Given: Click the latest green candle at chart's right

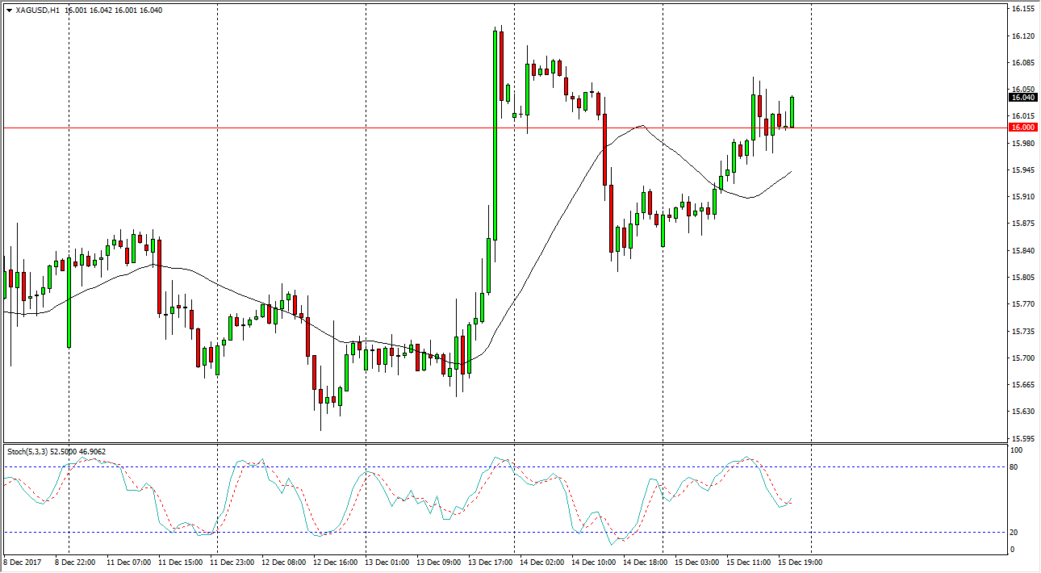Looking at the screenshot, I should (x=792, y=112).
